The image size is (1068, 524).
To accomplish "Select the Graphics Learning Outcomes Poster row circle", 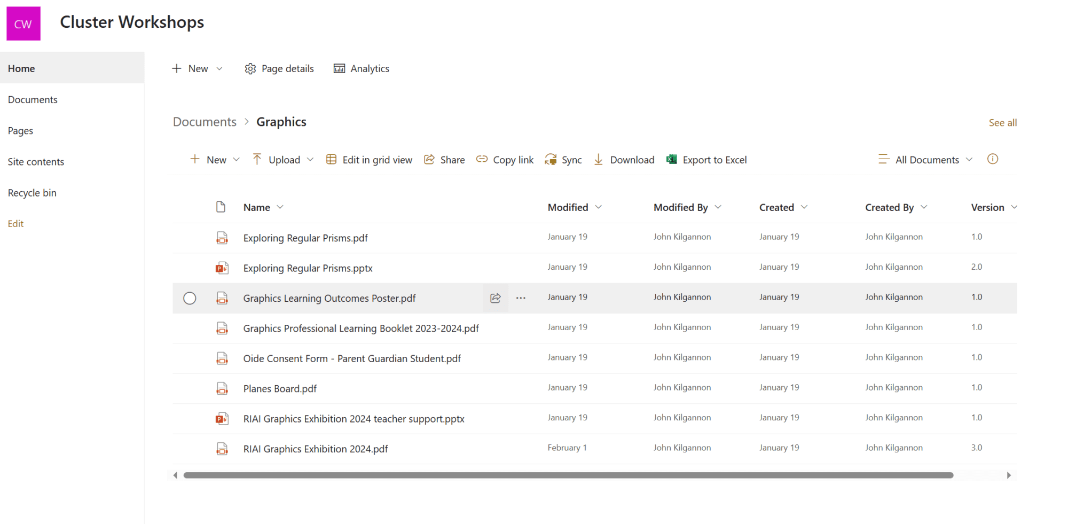I will click(x=190, y=298).
